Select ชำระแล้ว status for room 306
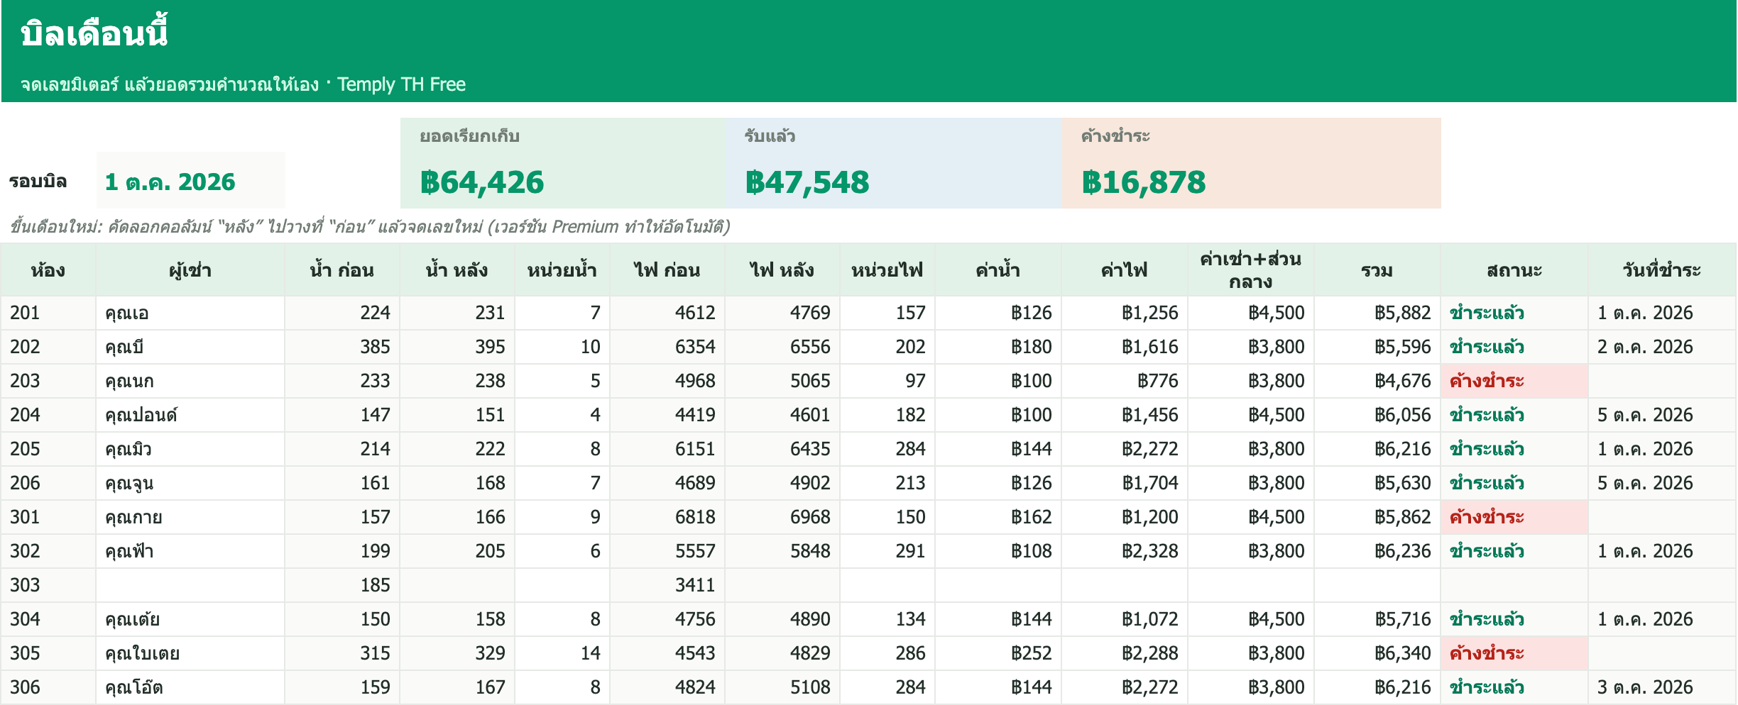The image size is (1738, 705). pyautogui.click(x=1514, y=687)
